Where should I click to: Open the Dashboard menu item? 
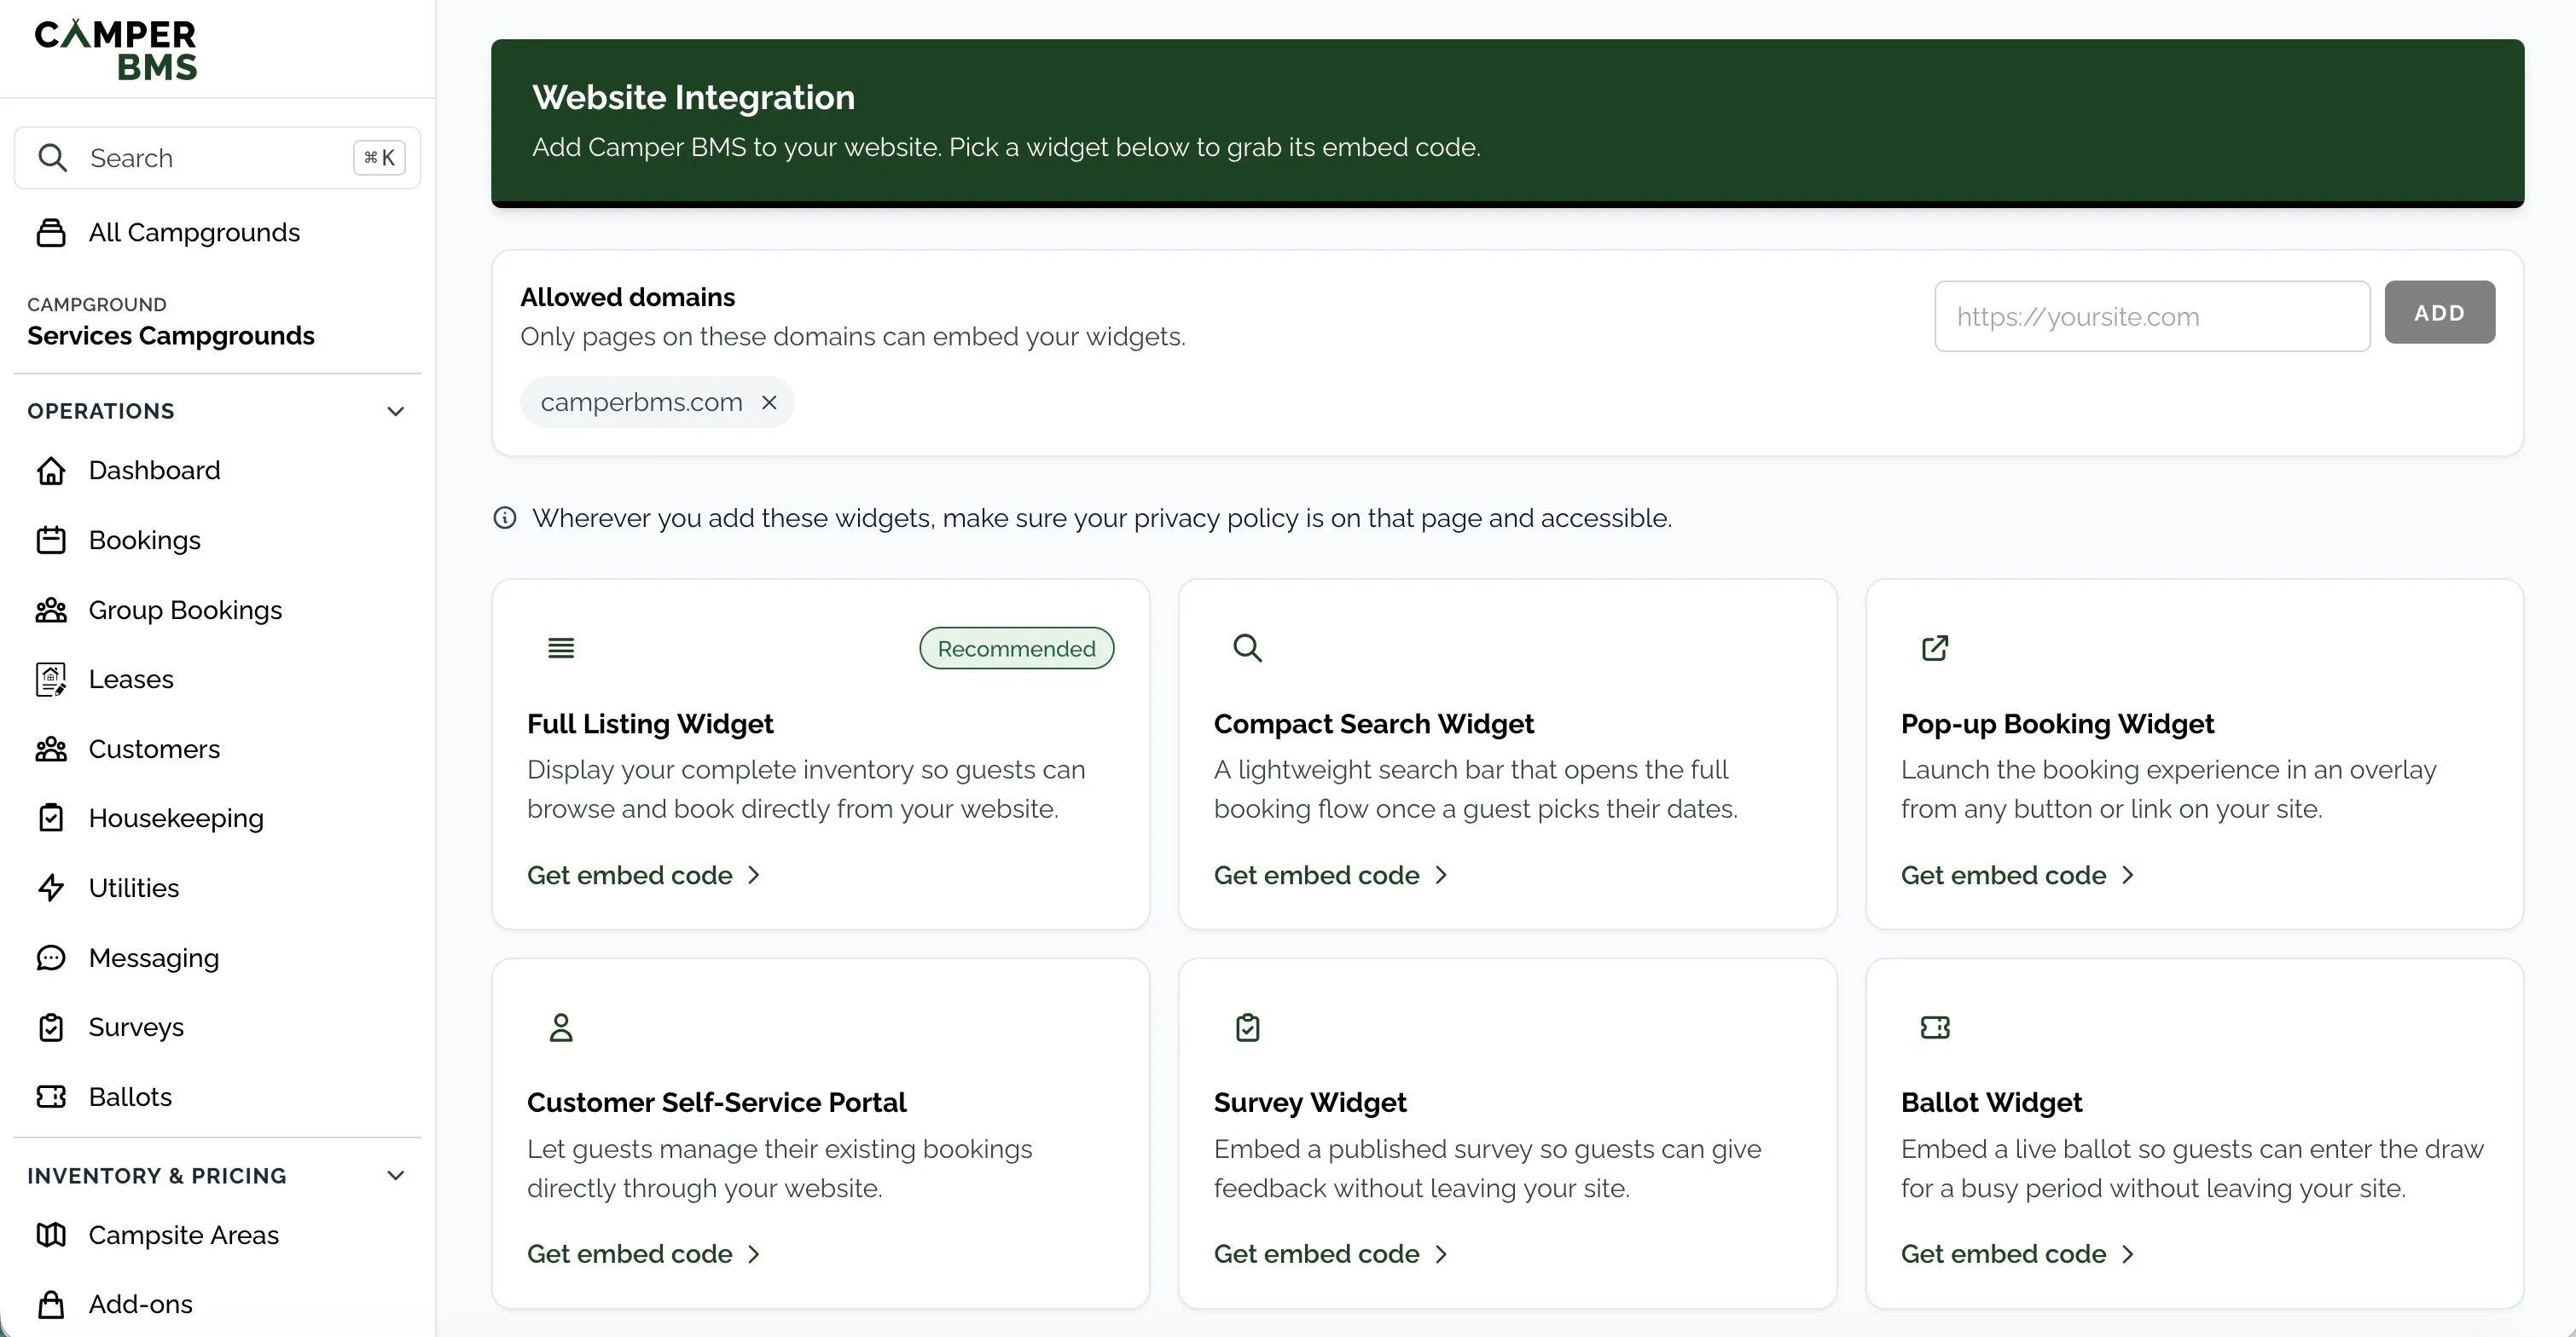[x=218, y=471]
